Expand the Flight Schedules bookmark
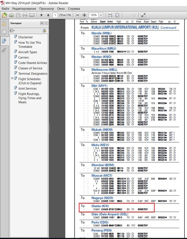Viewport: 187px width, 239px height. [12, 78]
